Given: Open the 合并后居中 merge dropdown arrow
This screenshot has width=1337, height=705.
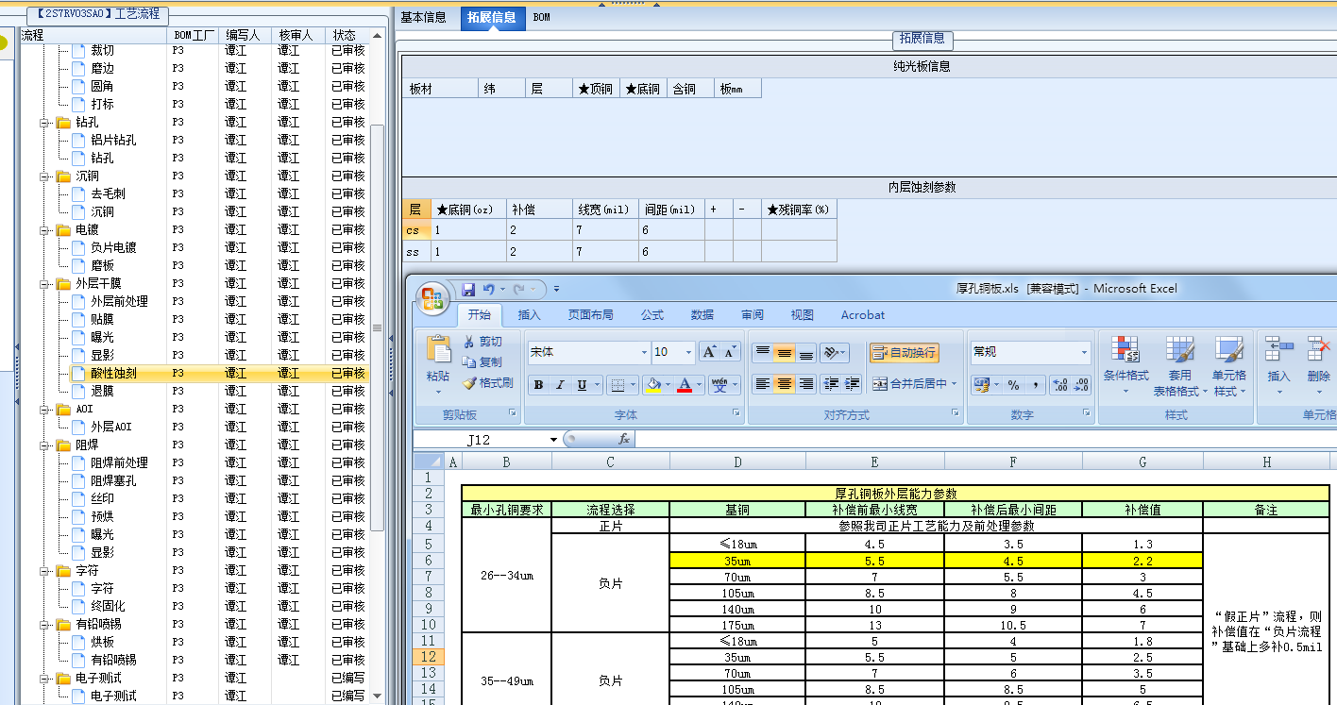Looking at the screenshot, I should [x=954, y=384].
